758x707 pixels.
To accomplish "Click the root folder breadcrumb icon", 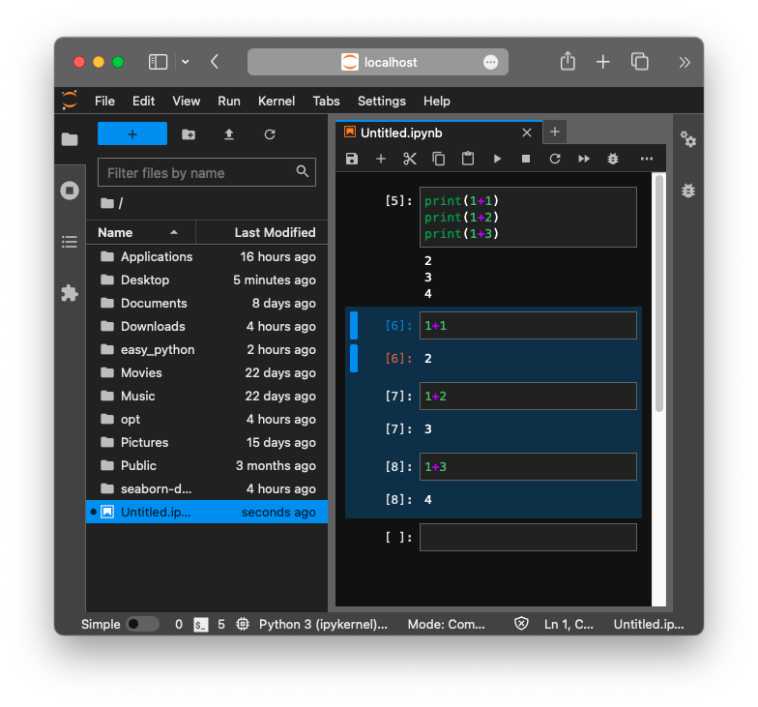I will pos(106,203).
